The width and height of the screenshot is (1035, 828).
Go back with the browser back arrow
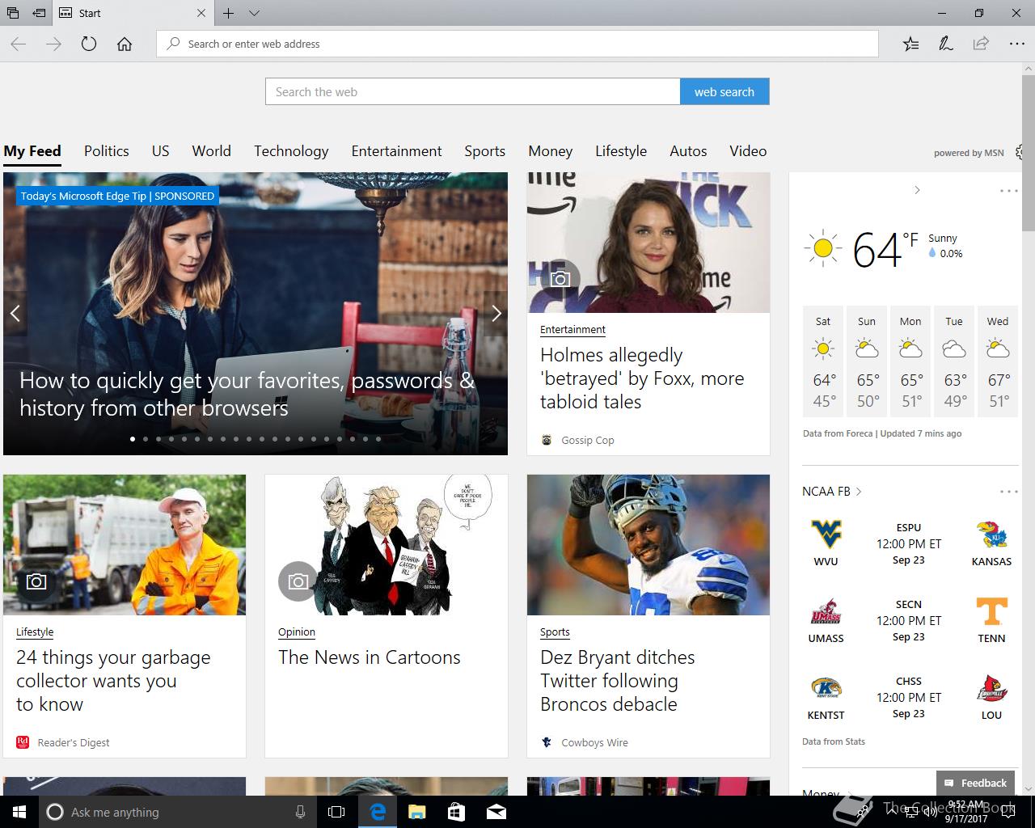coord(19,44)
